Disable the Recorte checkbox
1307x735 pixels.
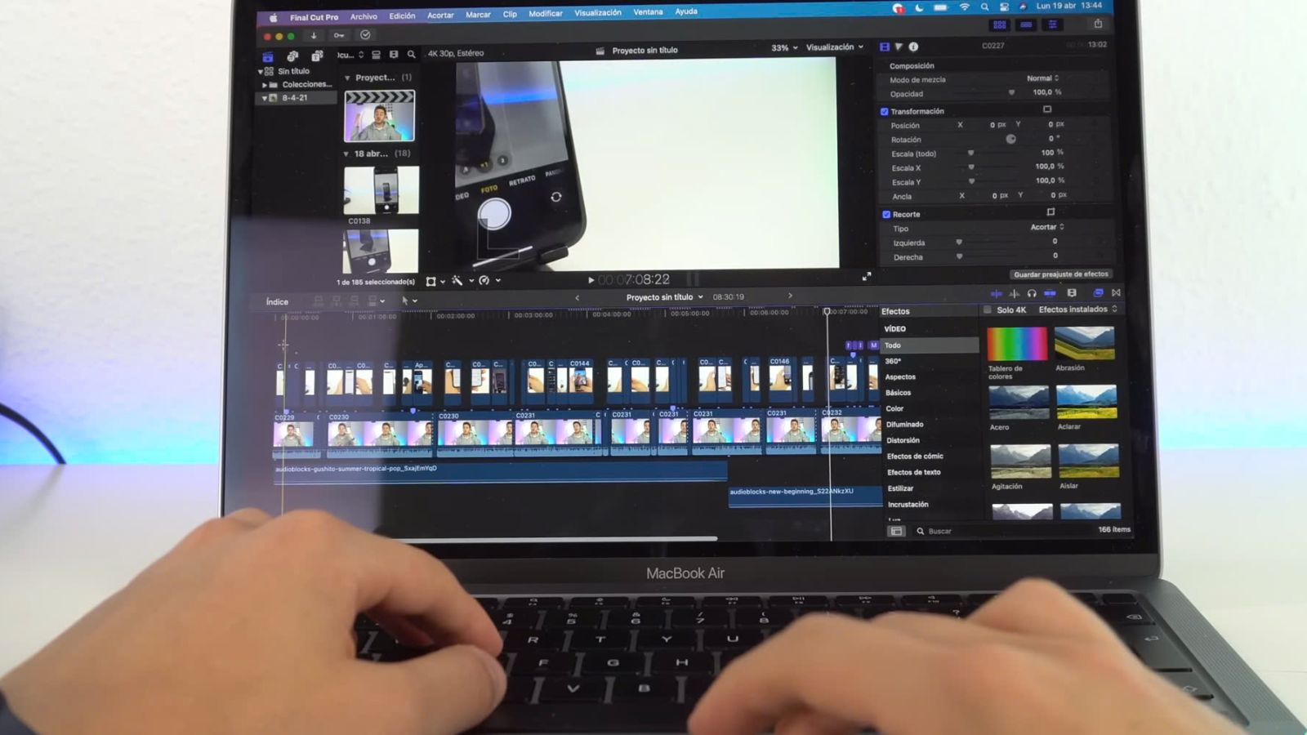[x=886, y=214]
